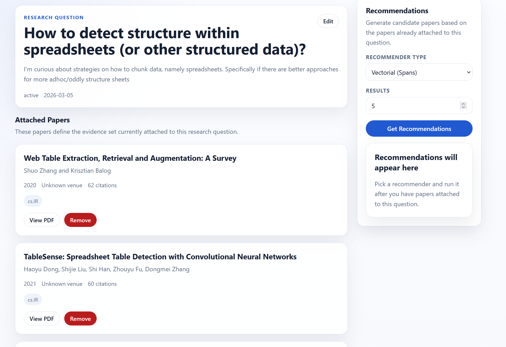View PDF of the Web Table Extraction survey
This screenshot has height=347, width=506.
click(41, 220)
